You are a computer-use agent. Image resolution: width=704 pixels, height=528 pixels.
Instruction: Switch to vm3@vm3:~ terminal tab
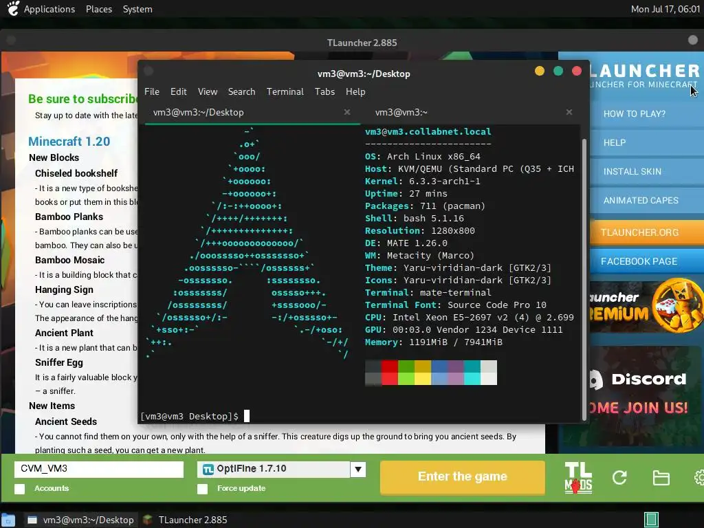[470, 112]
